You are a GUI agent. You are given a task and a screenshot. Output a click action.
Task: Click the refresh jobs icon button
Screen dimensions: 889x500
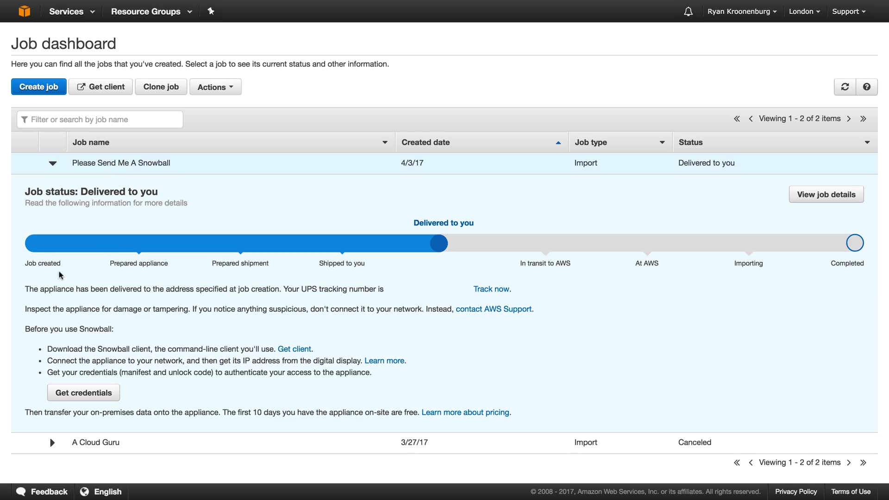click(x=845, y=87)
